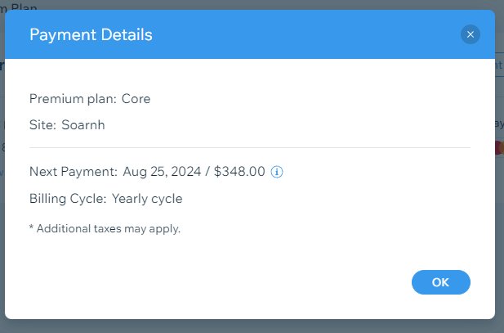This screenshot has height=333, width=504.
Task: Click the horizontal divider below Site
Action: [250, 147]
